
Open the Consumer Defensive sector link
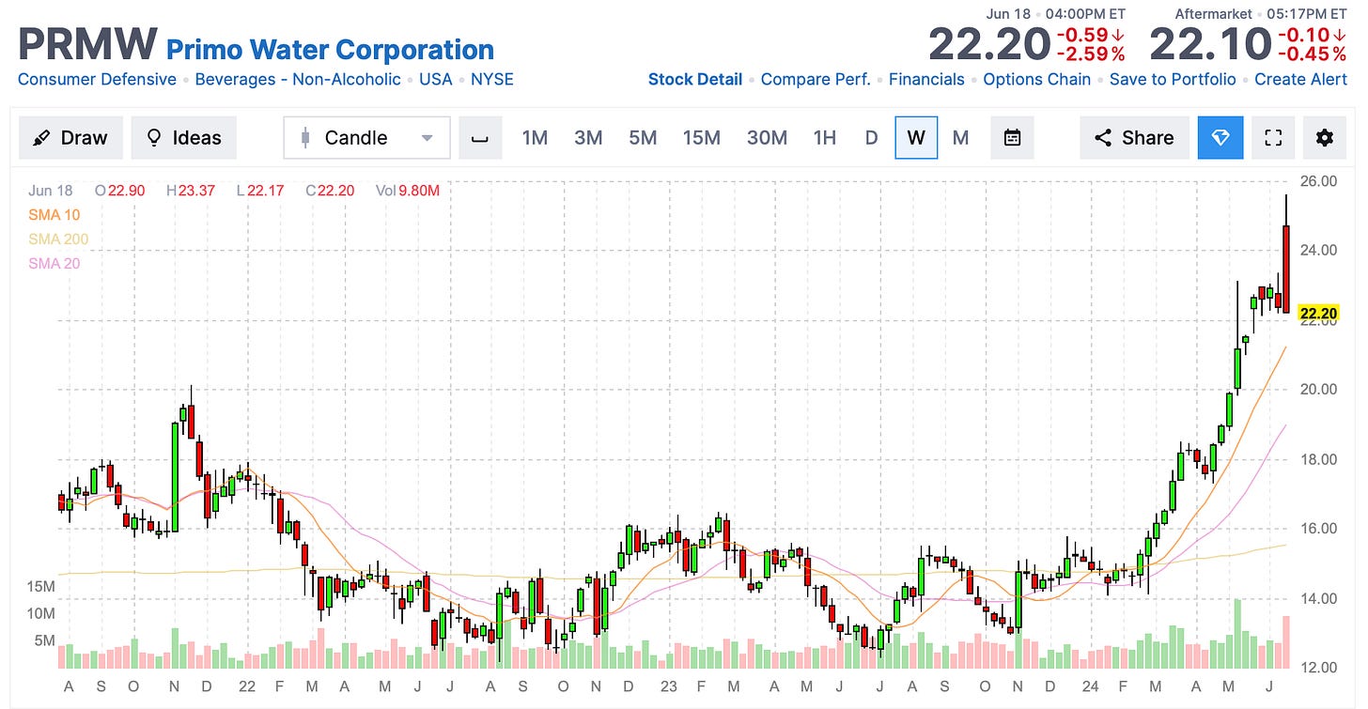(x=97, y=80)
